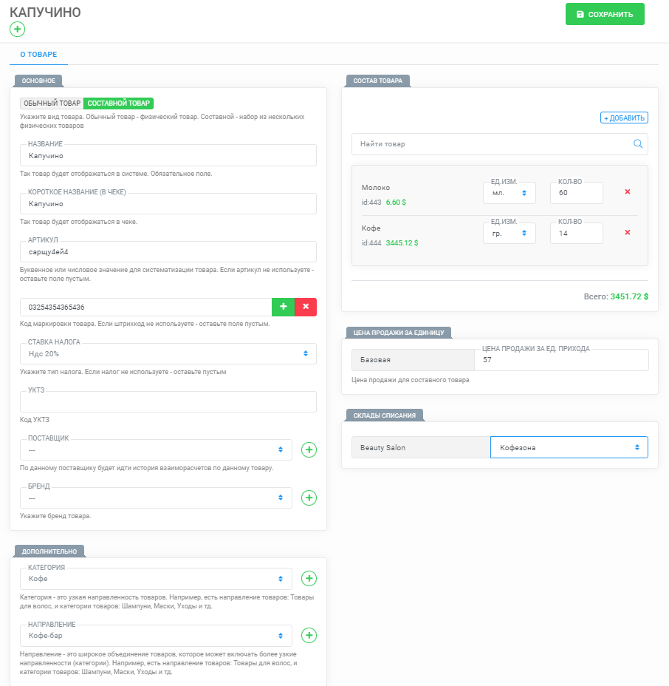This screenshot has width=669, height=686.
Task: Delete Молоко from composition
Action: 628,191
